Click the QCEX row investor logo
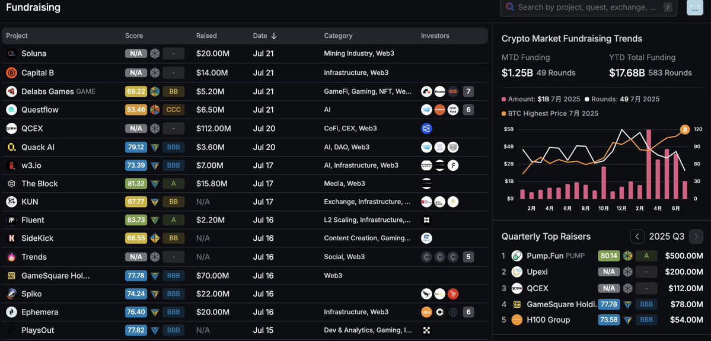Image resolution: width=711 pixels, height=341 pixels. click(x=426, y=128)
